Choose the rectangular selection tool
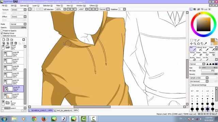 click(x=191, y=40)
